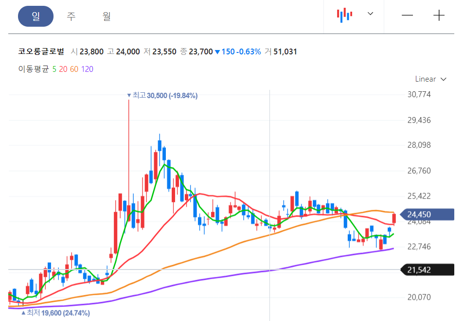
Task: Toggle the 60-day moving average
Action: [74, 69]
